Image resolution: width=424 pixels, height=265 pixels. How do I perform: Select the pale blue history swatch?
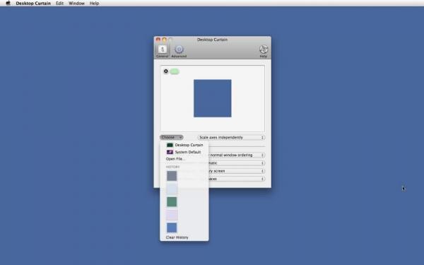pos(172,189)
